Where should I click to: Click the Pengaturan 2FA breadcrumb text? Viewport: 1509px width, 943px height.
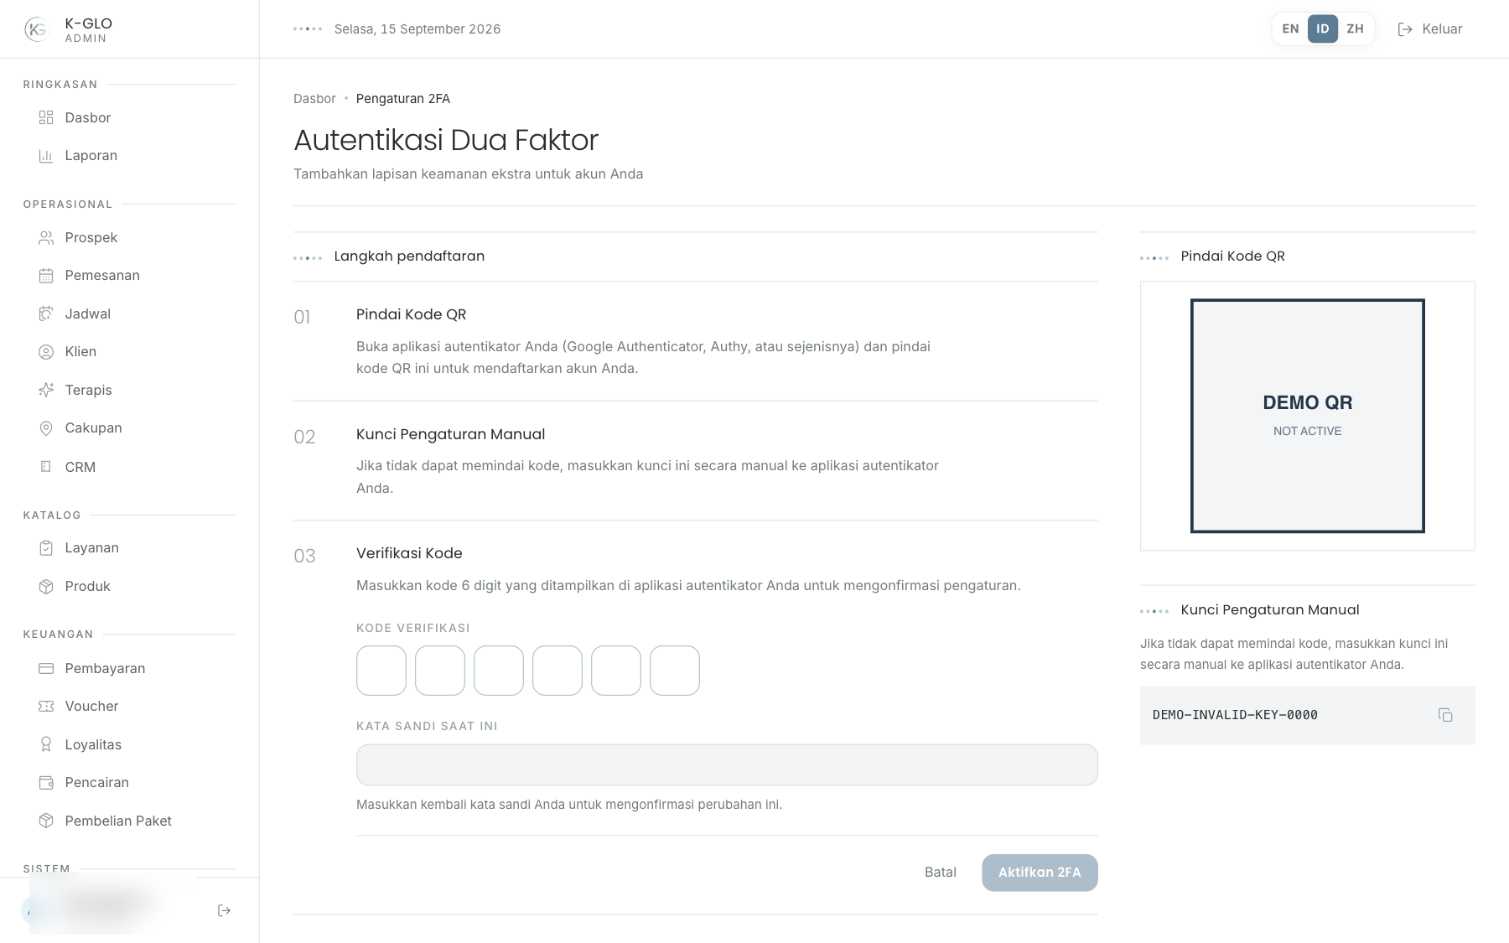coord(403,99)
